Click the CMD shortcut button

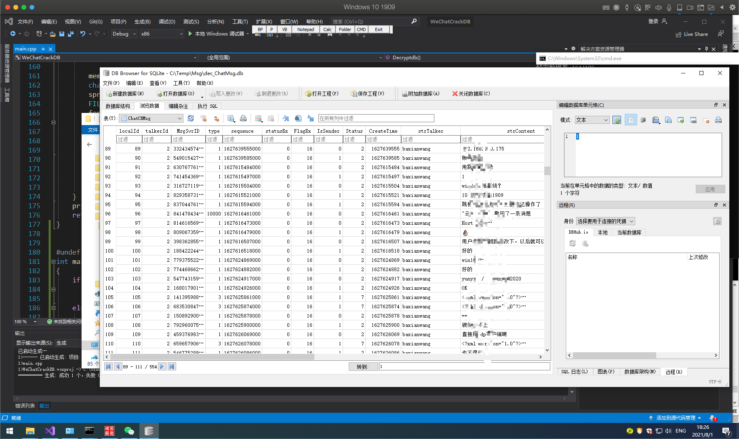pyautogui.click(x=361, y=29)
